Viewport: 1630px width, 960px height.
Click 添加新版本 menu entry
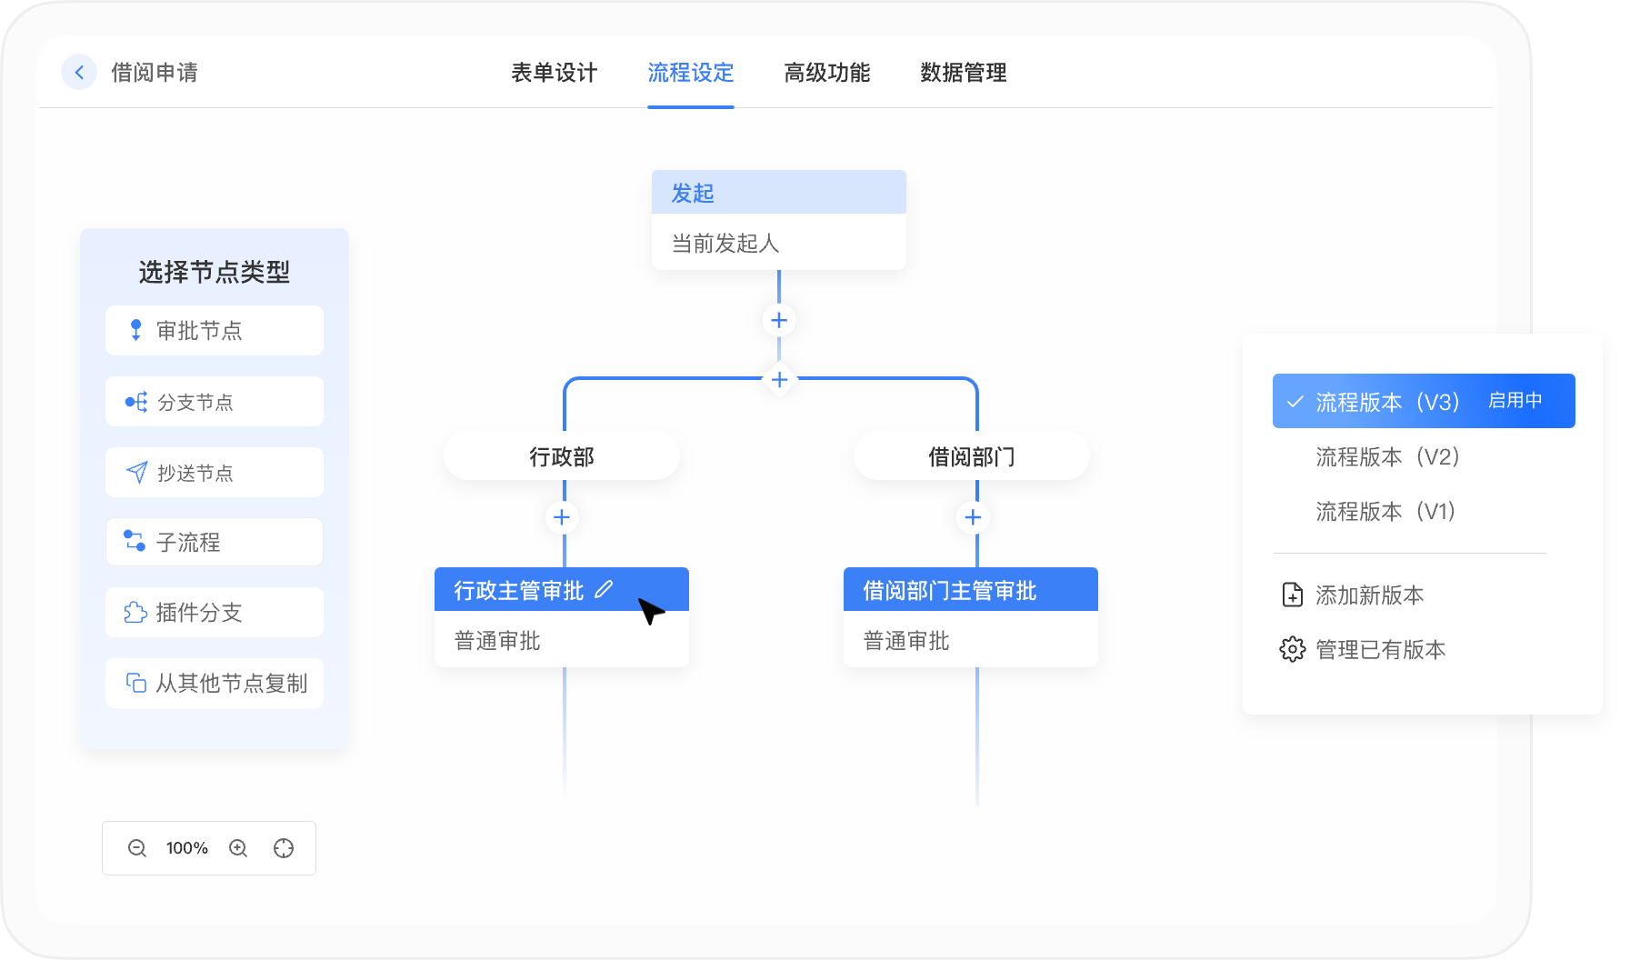(1369, 595)
